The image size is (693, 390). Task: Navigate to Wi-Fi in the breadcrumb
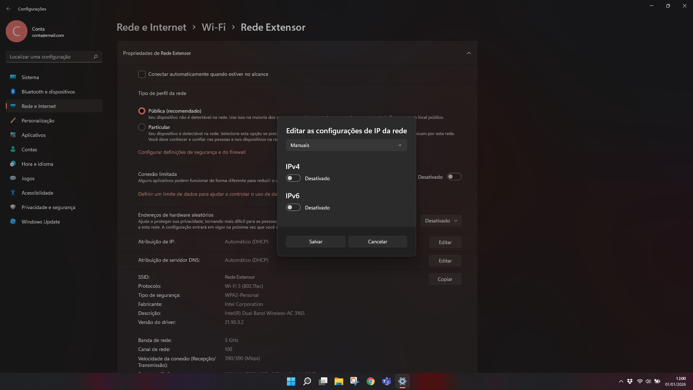(213, 27)
